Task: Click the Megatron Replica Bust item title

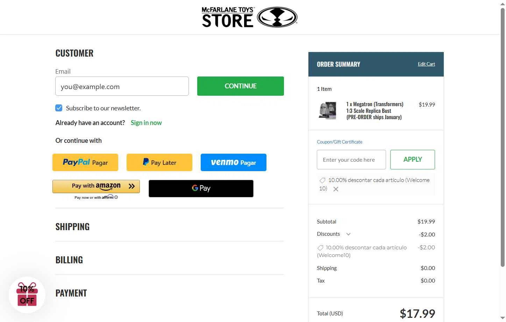Action: tap(375, 111)
